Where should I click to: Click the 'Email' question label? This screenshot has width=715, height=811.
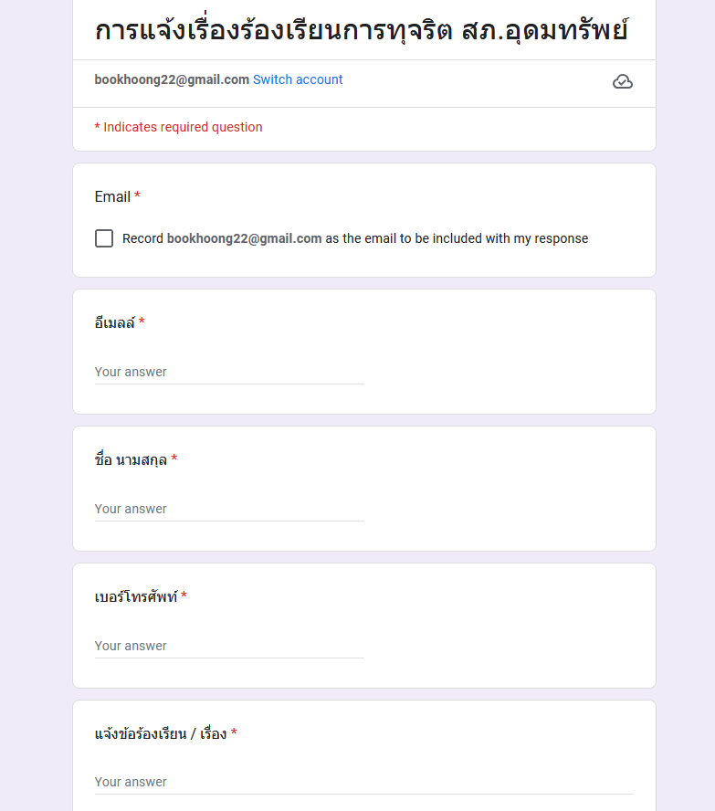coord(112,196)
